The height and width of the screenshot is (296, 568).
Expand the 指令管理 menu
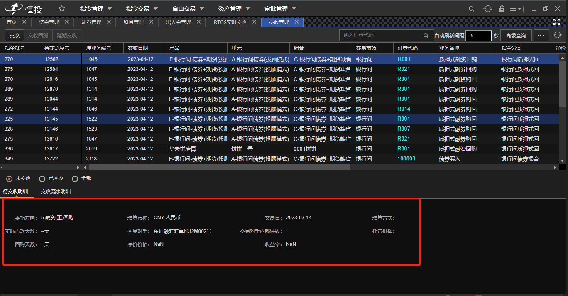click(96, 9)
